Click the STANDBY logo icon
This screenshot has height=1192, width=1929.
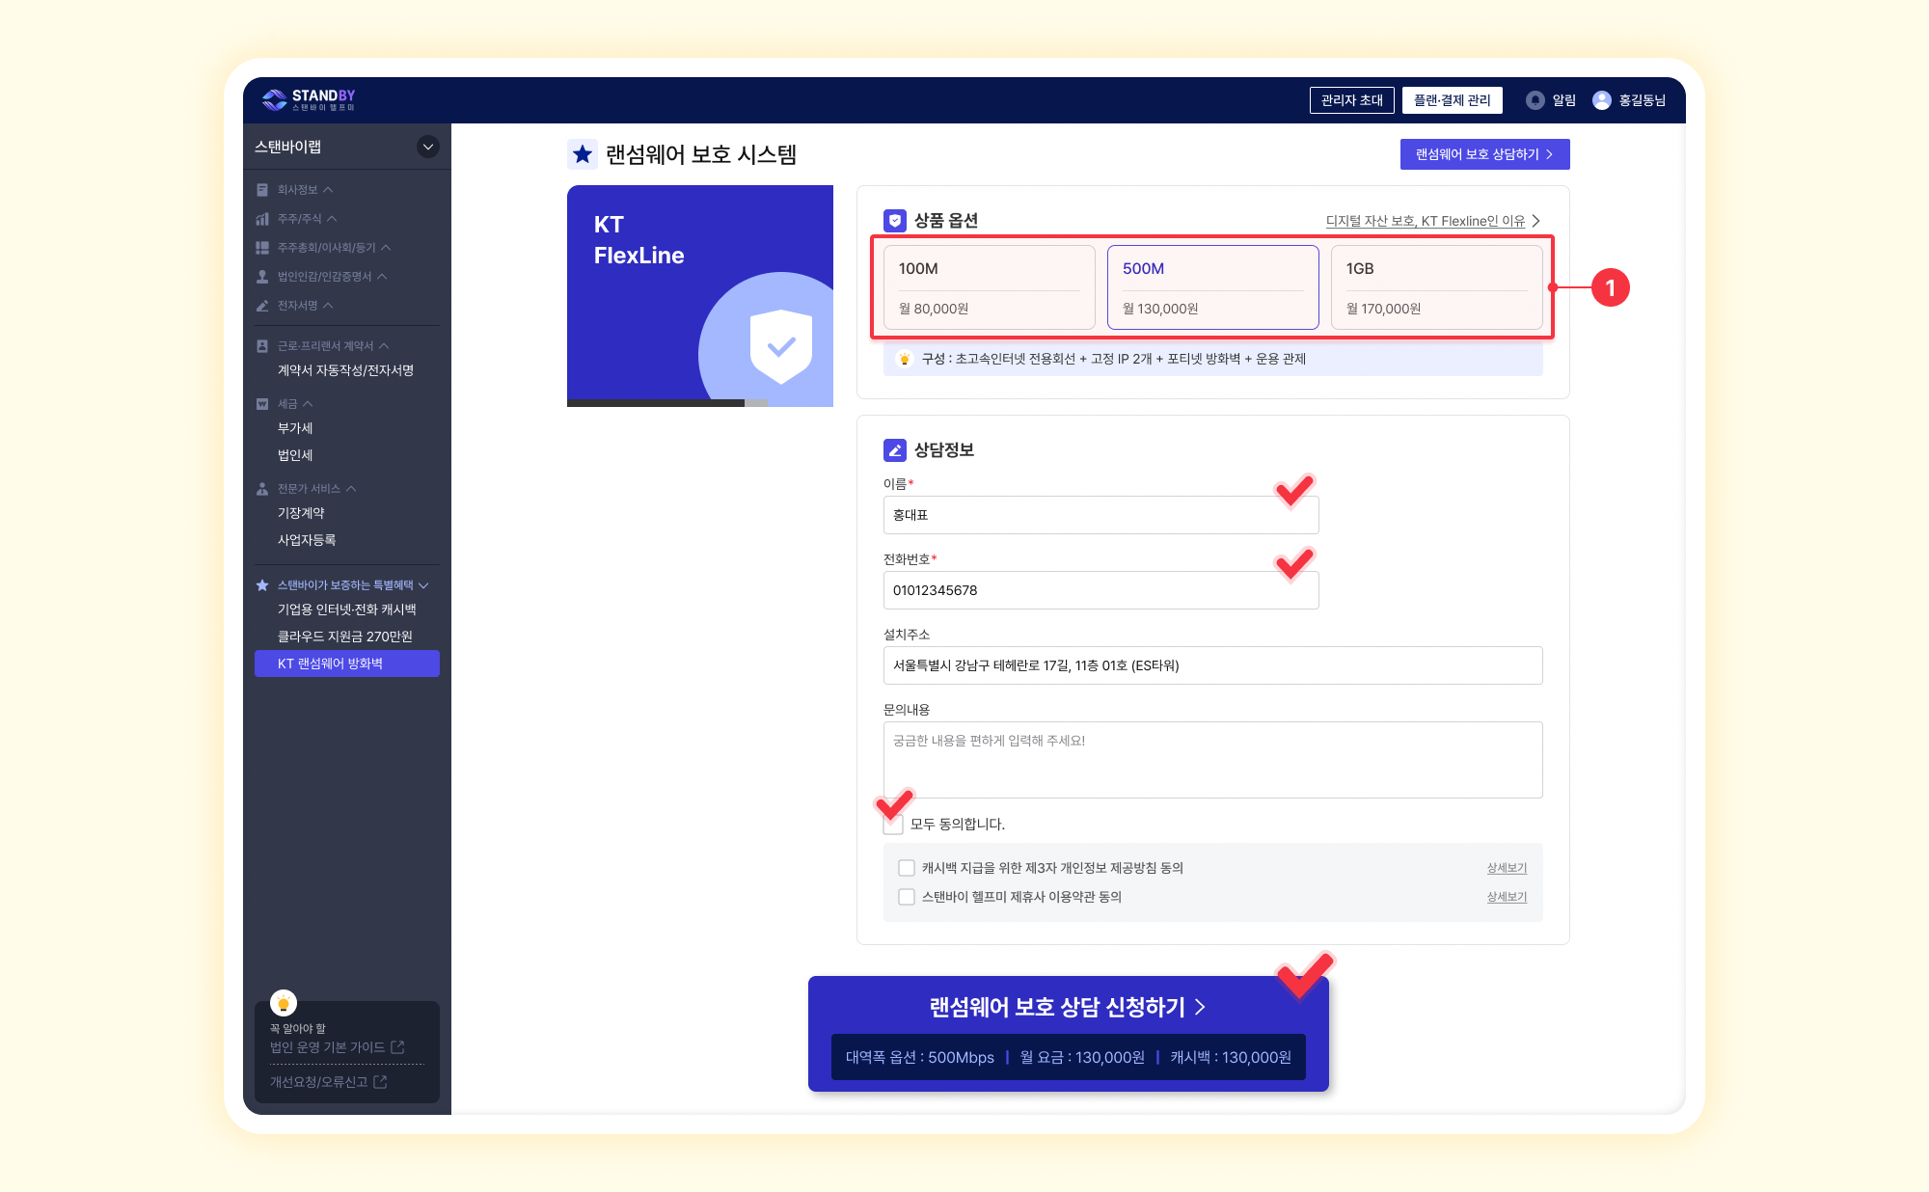click(x=274, y=99)
